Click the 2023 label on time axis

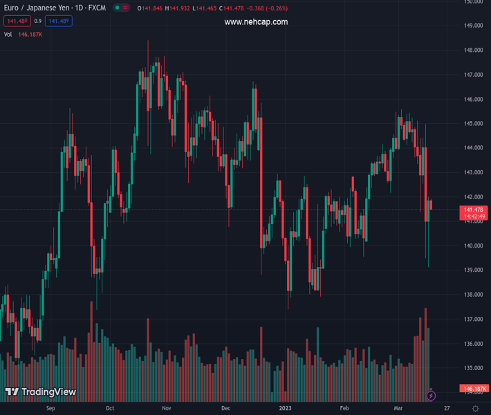pos(286,409)
